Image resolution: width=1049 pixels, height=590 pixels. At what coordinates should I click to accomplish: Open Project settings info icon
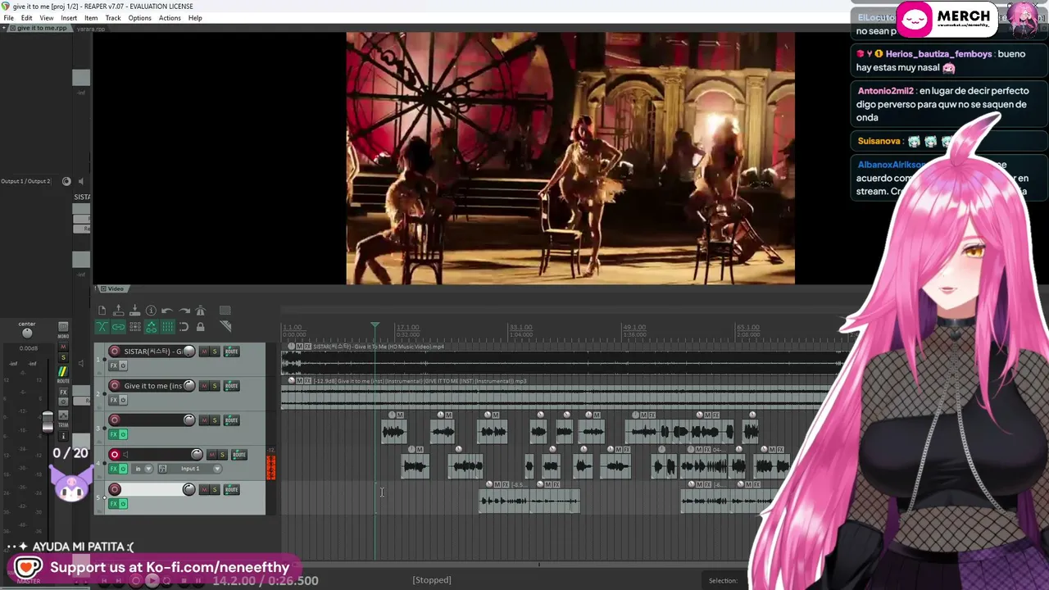click(x=151, y=311)
